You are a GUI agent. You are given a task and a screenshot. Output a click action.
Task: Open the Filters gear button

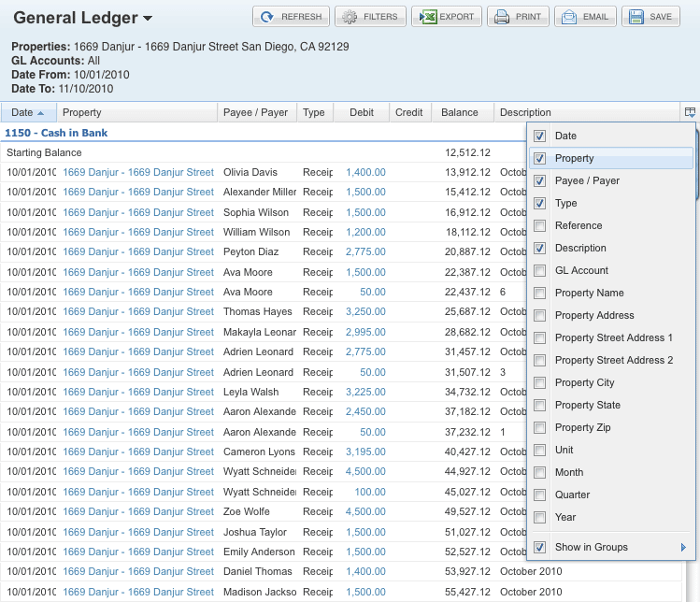369,17
